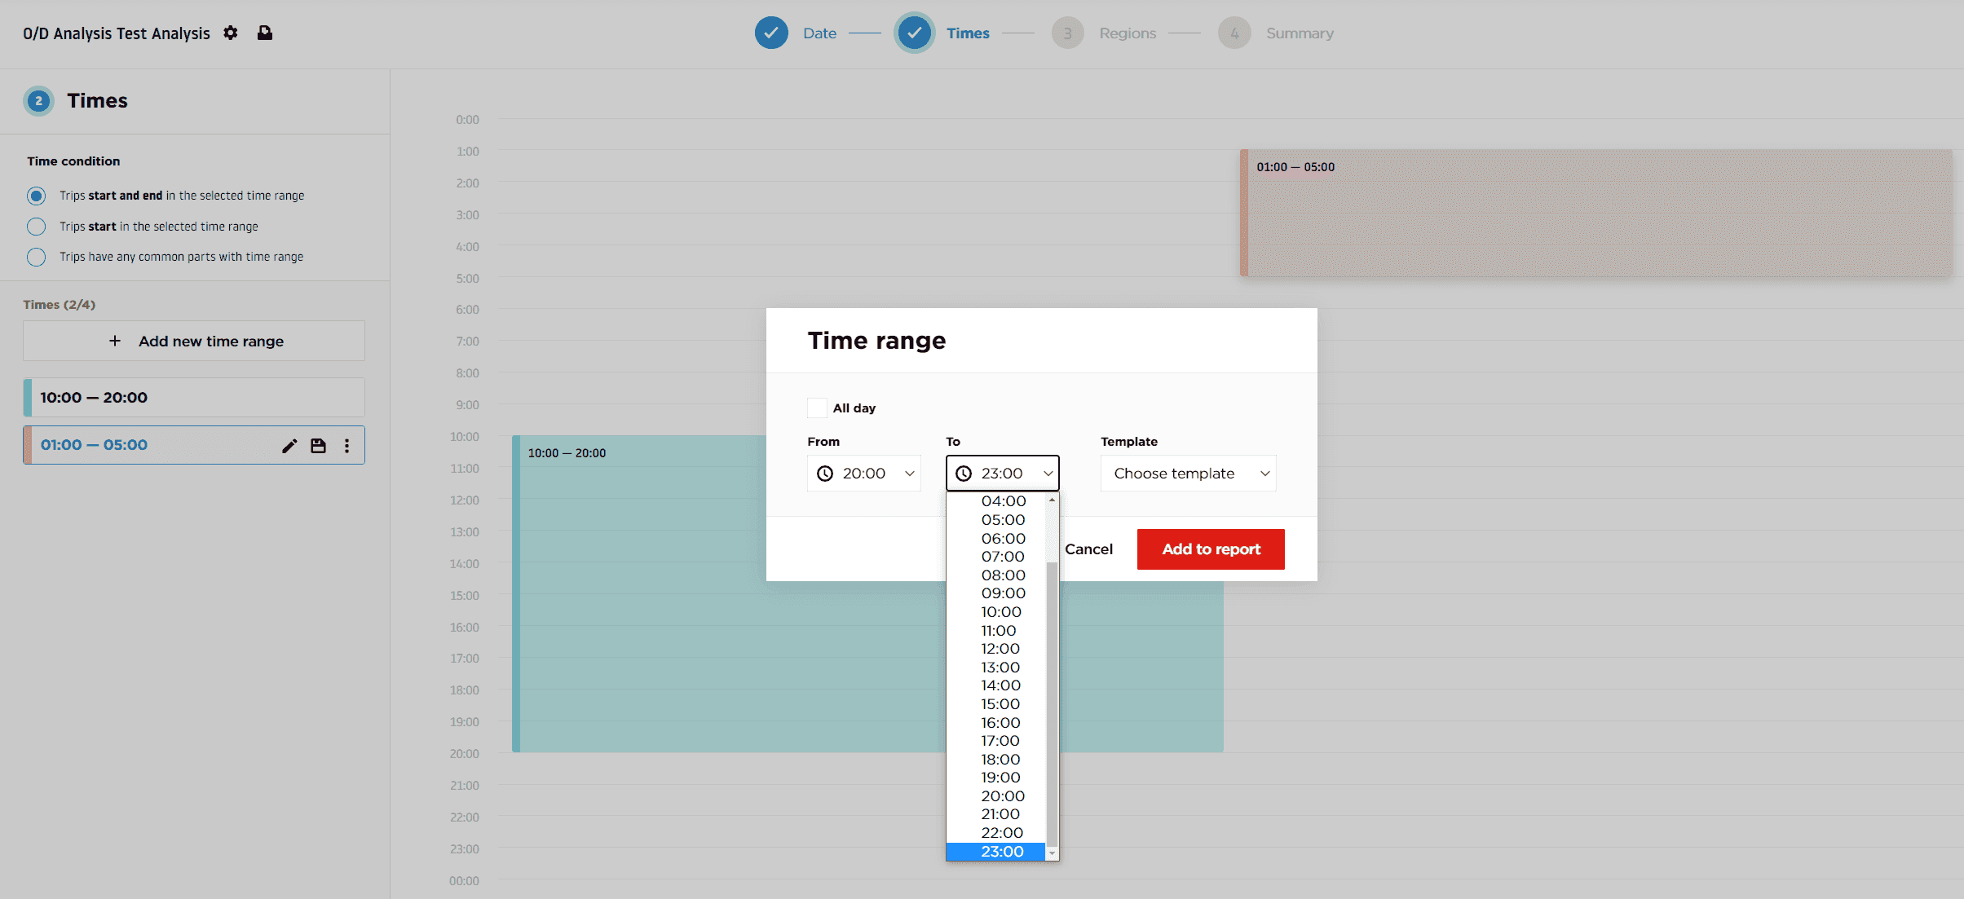Screen dimensions: 1964x899
Task: Expand the Choose template dropdown
Action: click(x=1188, y=474)
